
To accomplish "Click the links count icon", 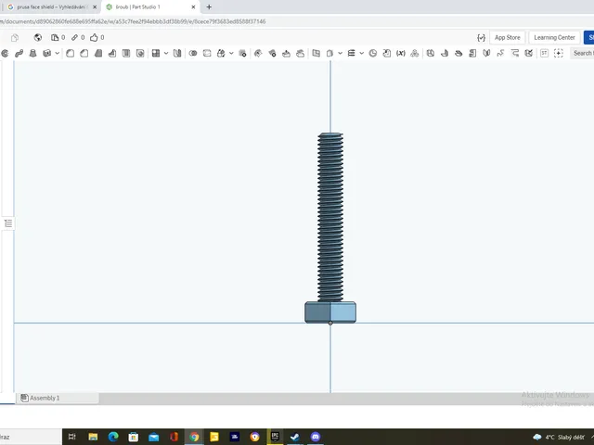I will point(74,37).
